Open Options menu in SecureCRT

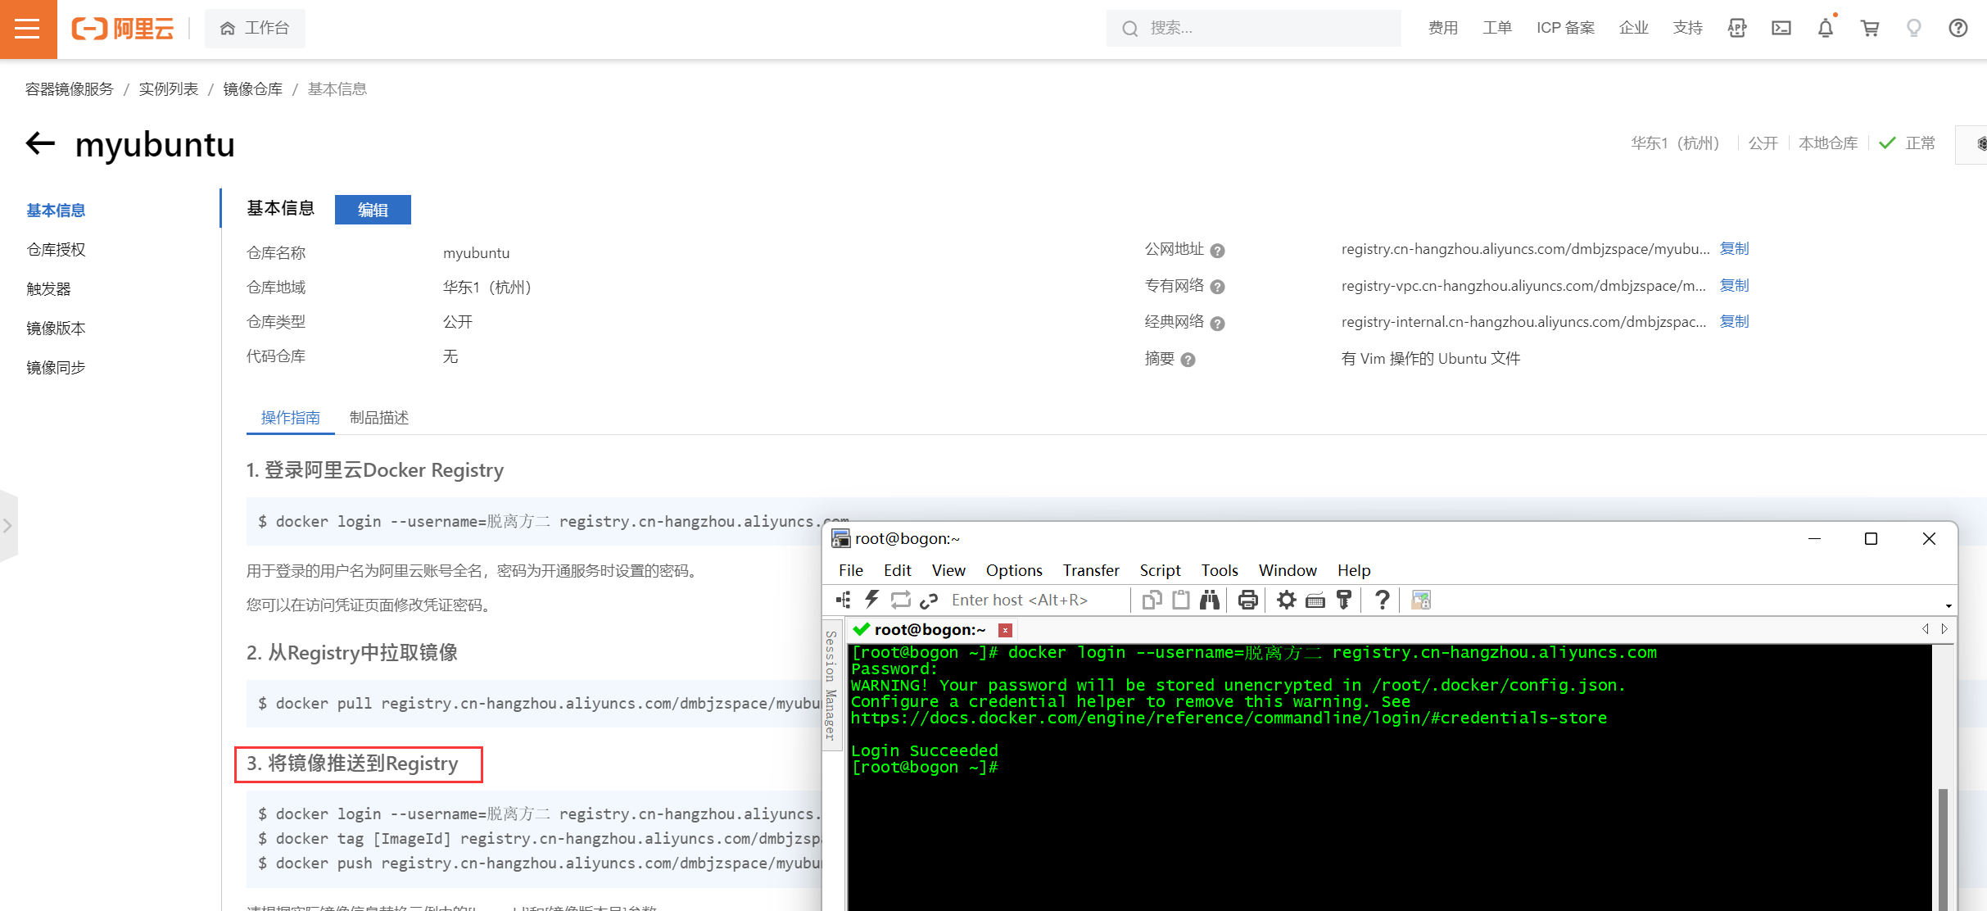click(1014, 570)
